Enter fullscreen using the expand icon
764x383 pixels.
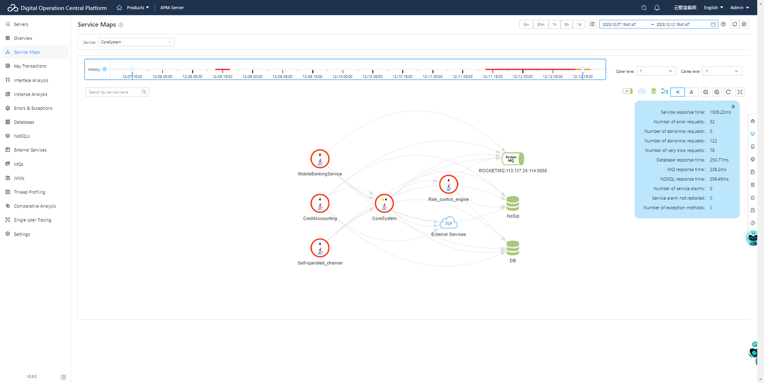[x=740, y=92]
